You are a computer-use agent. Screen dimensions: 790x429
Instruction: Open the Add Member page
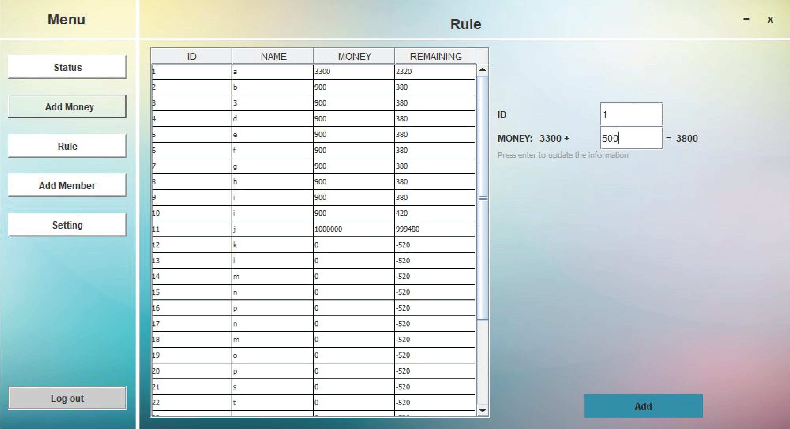[x=67, y=185]
